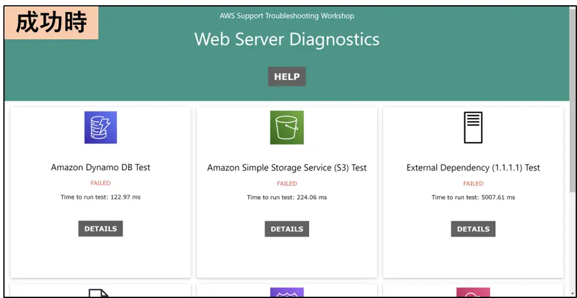Click the 'External Dependency (1.1.1.1) Test' title
This screenshot has width=577, height=298.
coord(473,167)
